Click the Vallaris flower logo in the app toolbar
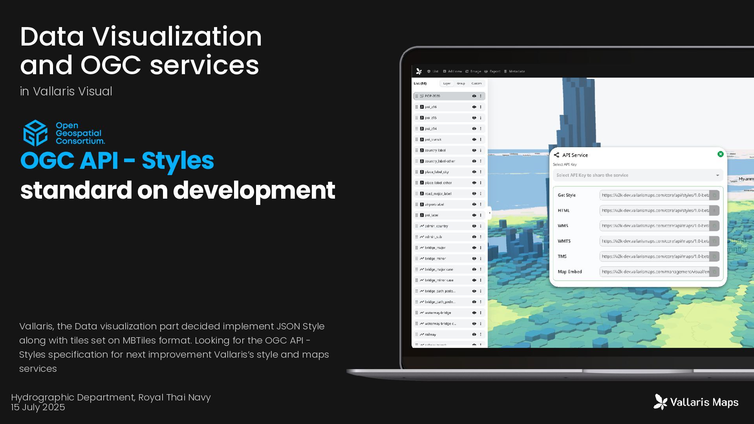This screenshot has height=424, width=754. 419,71
